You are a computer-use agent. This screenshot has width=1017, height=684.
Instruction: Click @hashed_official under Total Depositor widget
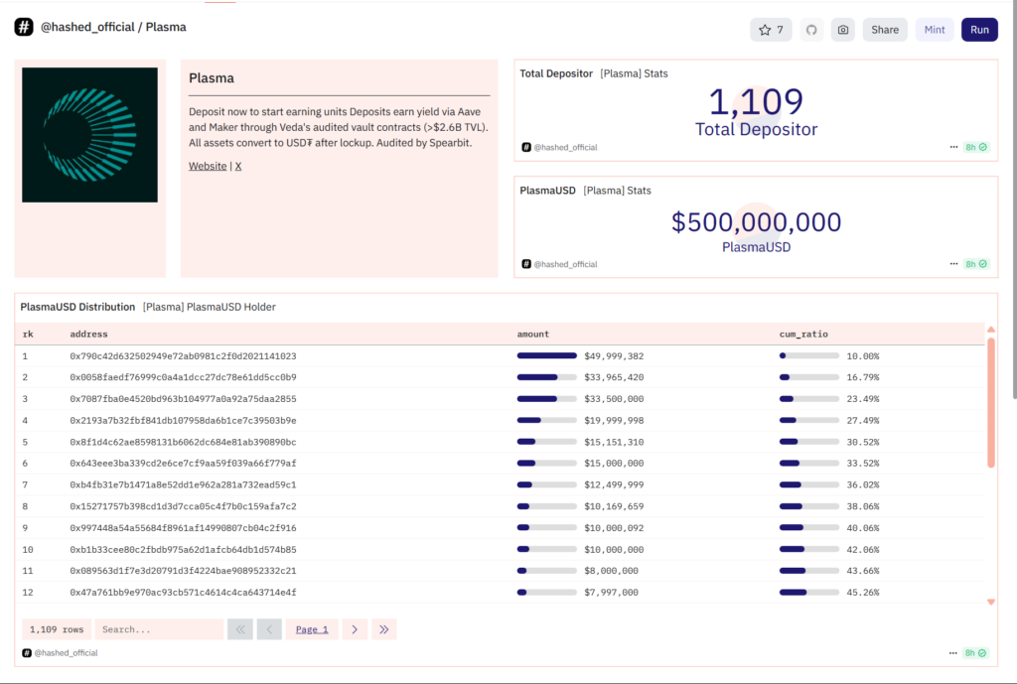pos(565,147)
